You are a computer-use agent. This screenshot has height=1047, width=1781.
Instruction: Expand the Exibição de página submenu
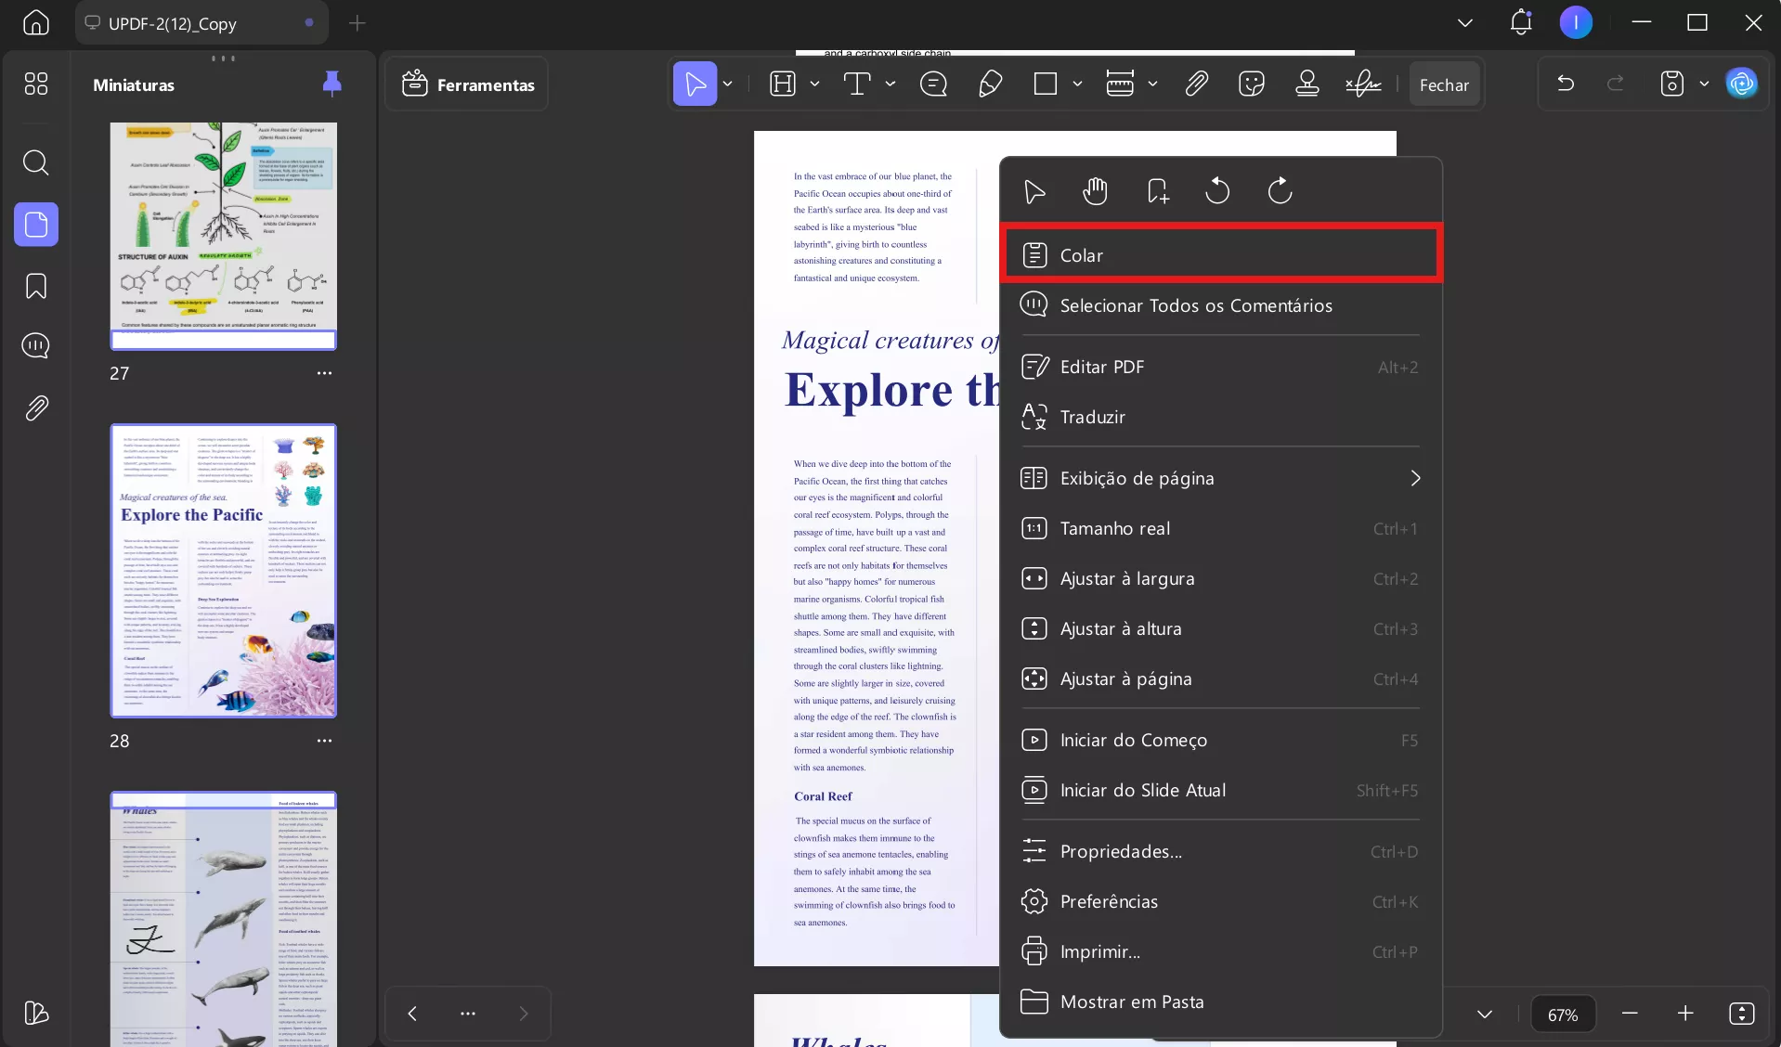tap(1415, 478)
